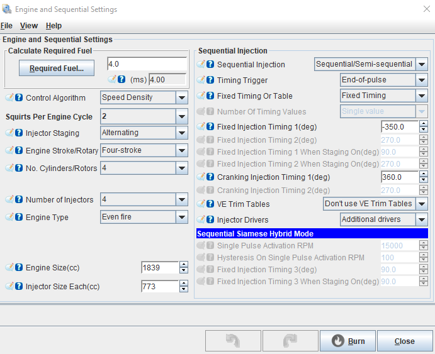Open Engine Stroke/Rotary Four-stroke dropdown

tap(144, 150)
